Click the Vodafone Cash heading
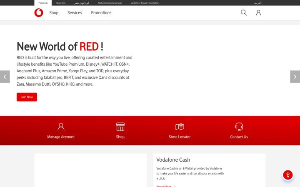The image size is (300, 187). pyautogui.click(x=173, y=160)
